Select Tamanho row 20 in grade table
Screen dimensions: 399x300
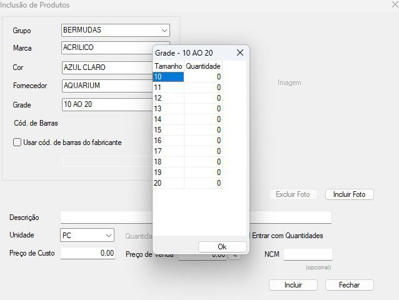[x=168, y=183]
